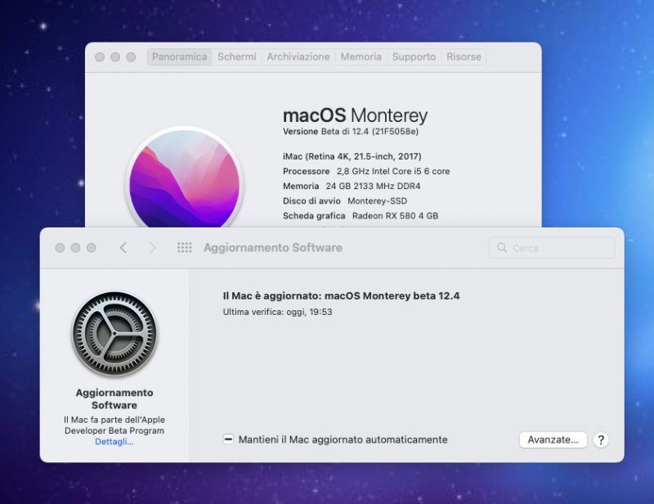Click the Aggiornamento Software gear icon
The height and width of the screenshot is (504, 654).
tap(114, 334)
